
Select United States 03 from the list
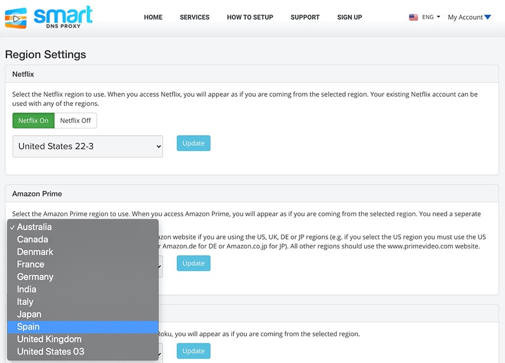83,351
